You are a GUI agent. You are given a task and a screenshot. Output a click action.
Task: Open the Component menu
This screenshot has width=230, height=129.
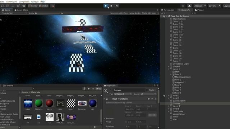click(x=24, y=1)
